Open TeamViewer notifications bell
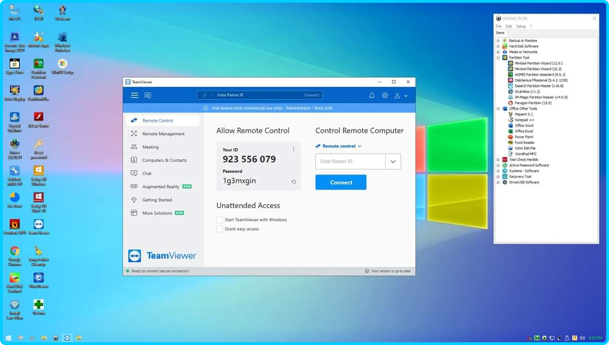Image resolution: width=609 pixels, height=345 pixels. tap(372, 95)
